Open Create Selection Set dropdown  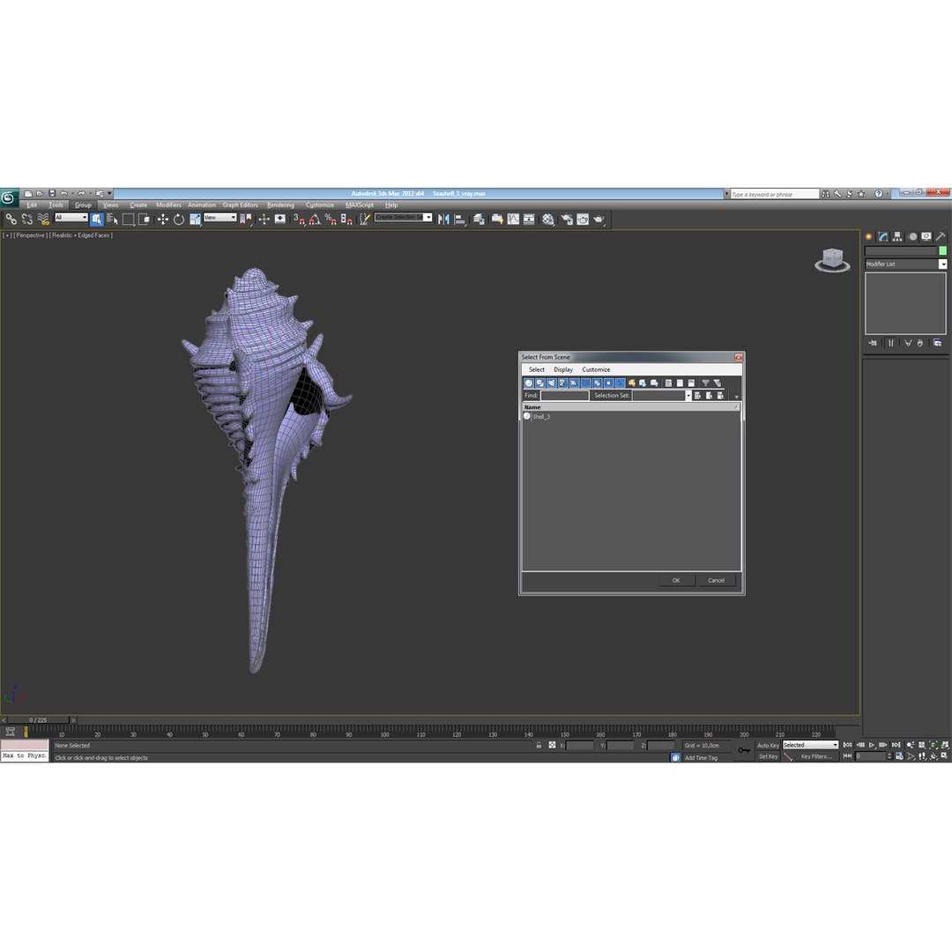pos(403,218)
